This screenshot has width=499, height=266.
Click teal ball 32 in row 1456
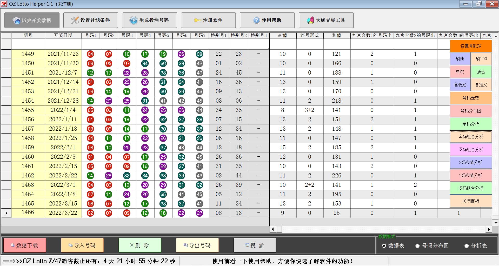click(163, 120)
